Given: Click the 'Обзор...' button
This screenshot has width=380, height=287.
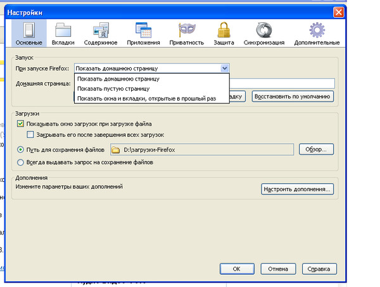Looking at the screenshot, I should (316, 150).
